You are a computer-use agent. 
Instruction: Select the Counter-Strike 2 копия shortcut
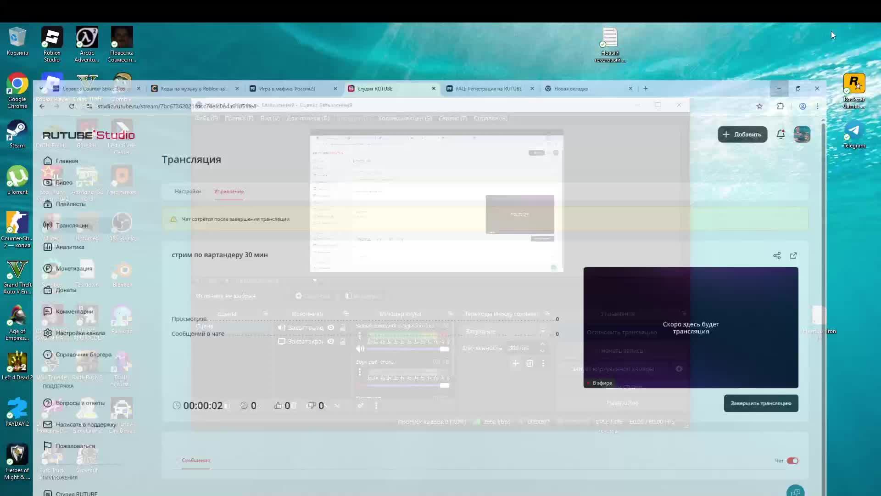click(x=17, y=230)
